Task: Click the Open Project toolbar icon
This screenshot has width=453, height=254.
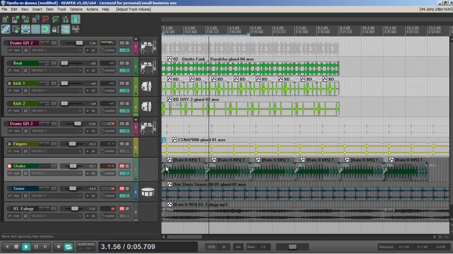Action: (15, 19)
